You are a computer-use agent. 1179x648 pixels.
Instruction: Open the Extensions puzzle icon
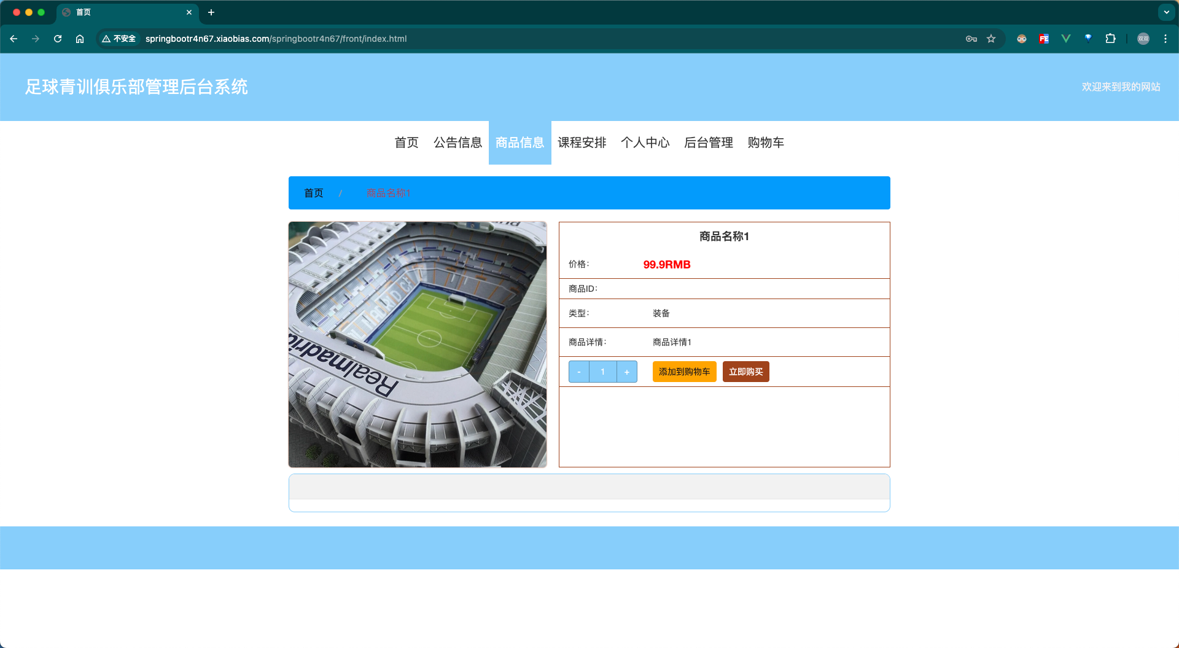(1110, 39)
